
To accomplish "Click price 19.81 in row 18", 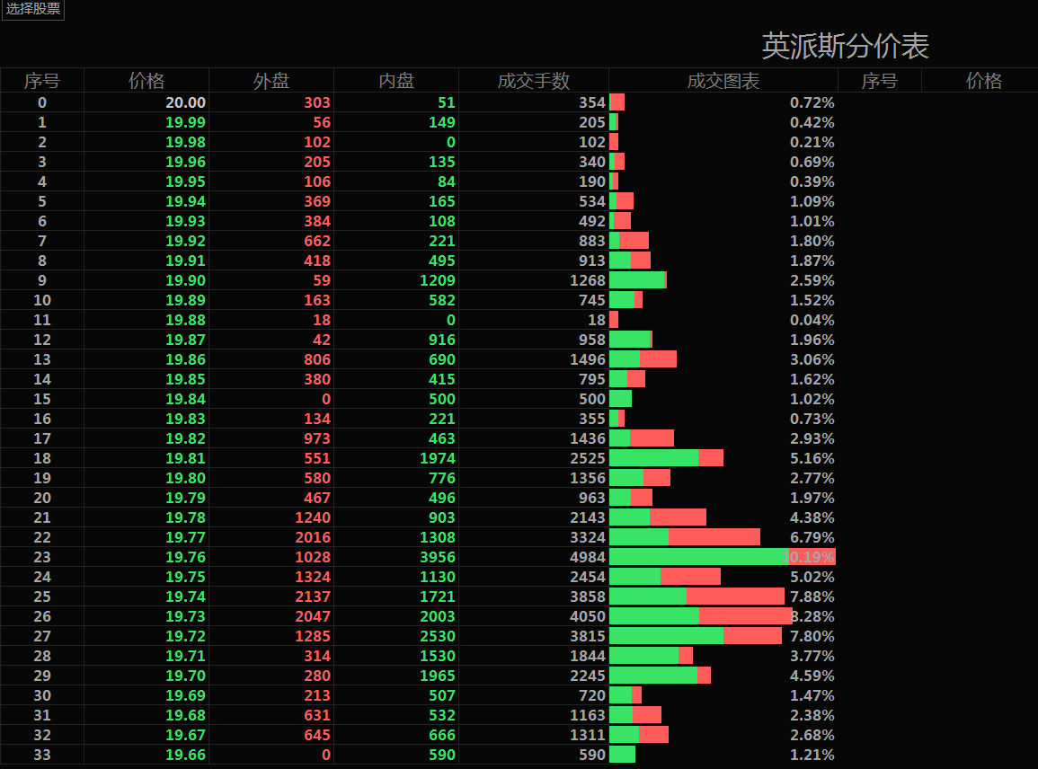I will pos(185,459).
